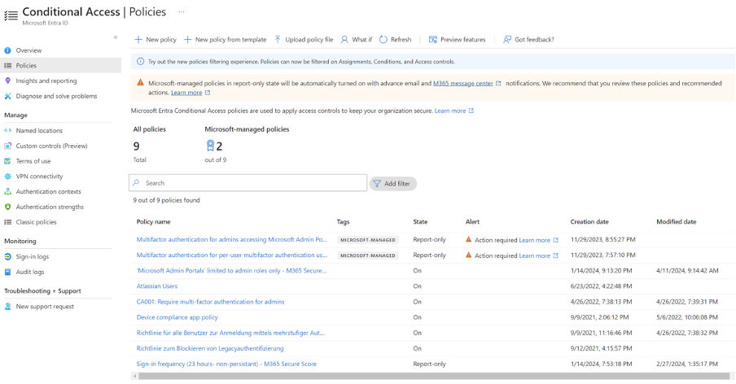Collapse the left navigation pane chevron
Image resolution: width=736 pixels, height=384 pixels.
(116, 37)
